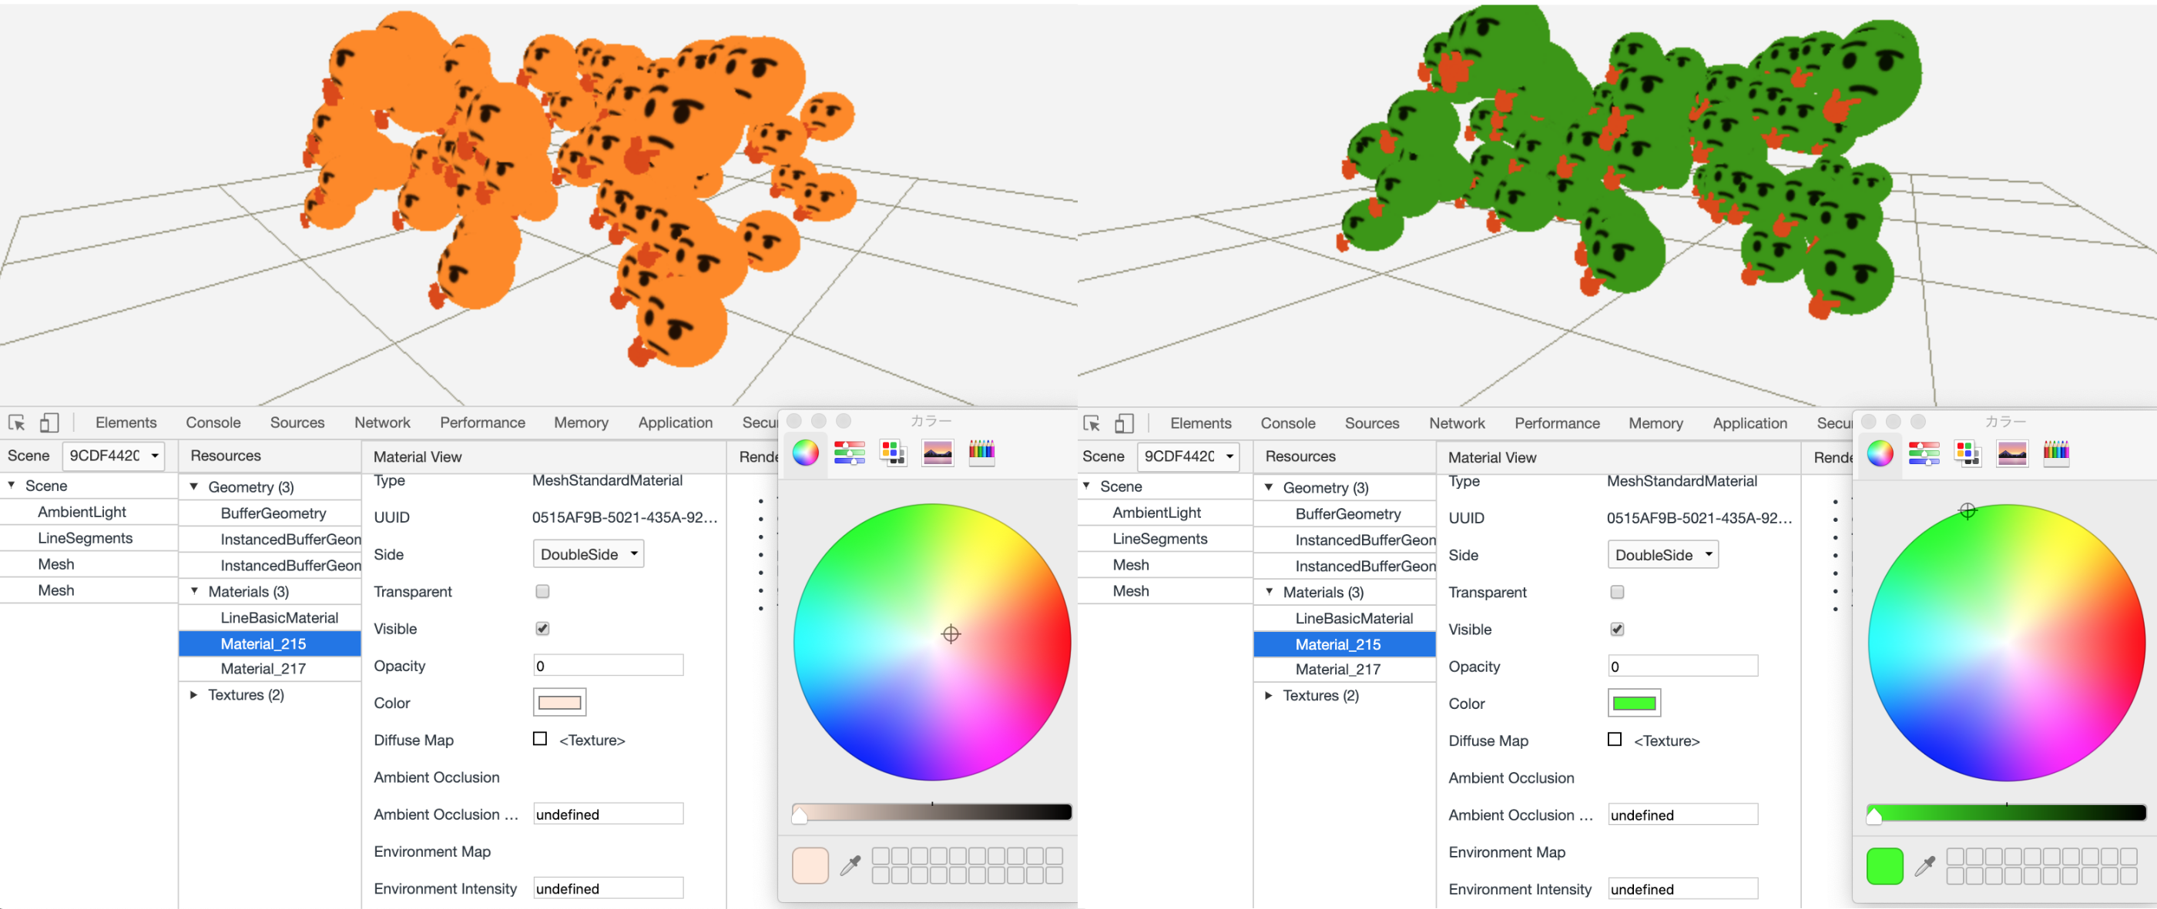This screenshot has height=909, width=2157.
Task: Open the Network tab in the right DevTools panel
Action: tap(1456, 423)
